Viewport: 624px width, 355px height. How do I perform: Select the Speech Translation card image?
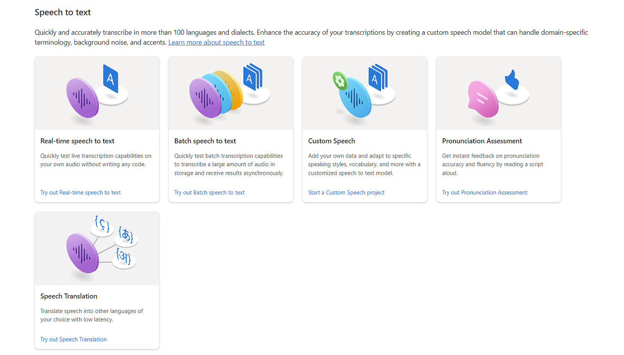point(96,248)
